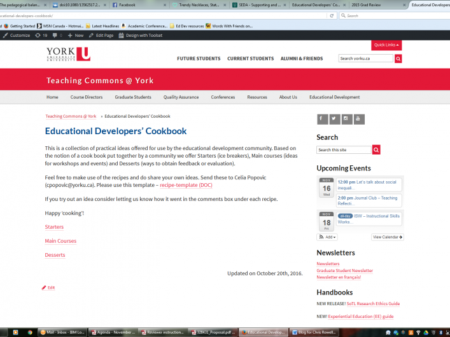Open Academic Conference bookmark
Screen dimensions: 450x337
pyautogui.click(x=144, y=26)
